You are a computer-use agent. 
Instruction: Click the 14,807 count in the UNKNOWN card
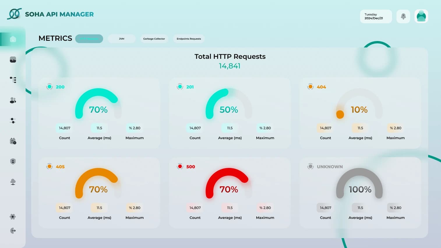coord(326,208)
